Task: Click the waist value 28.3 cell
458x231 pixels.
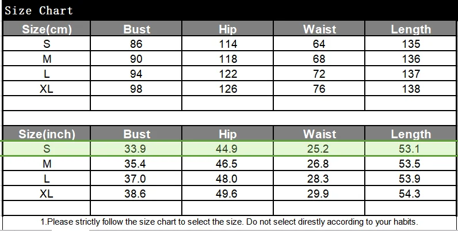Action: [x=319, y=179]
